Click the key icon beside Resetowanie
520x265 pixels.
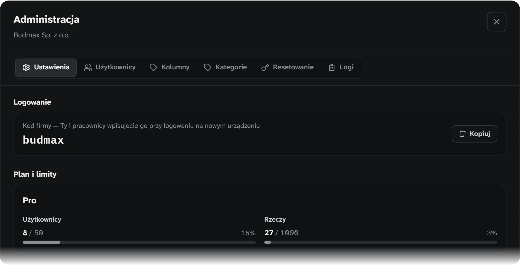point(265,67)
